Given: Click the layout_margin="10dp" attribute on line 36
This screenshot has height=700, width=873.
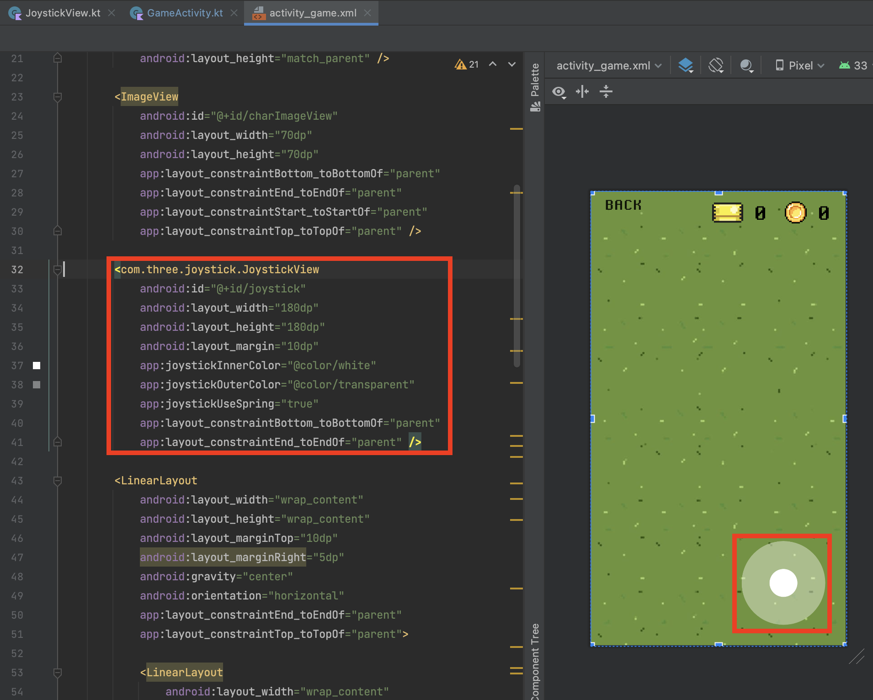Looking at the screenshot, I should 229,346.
